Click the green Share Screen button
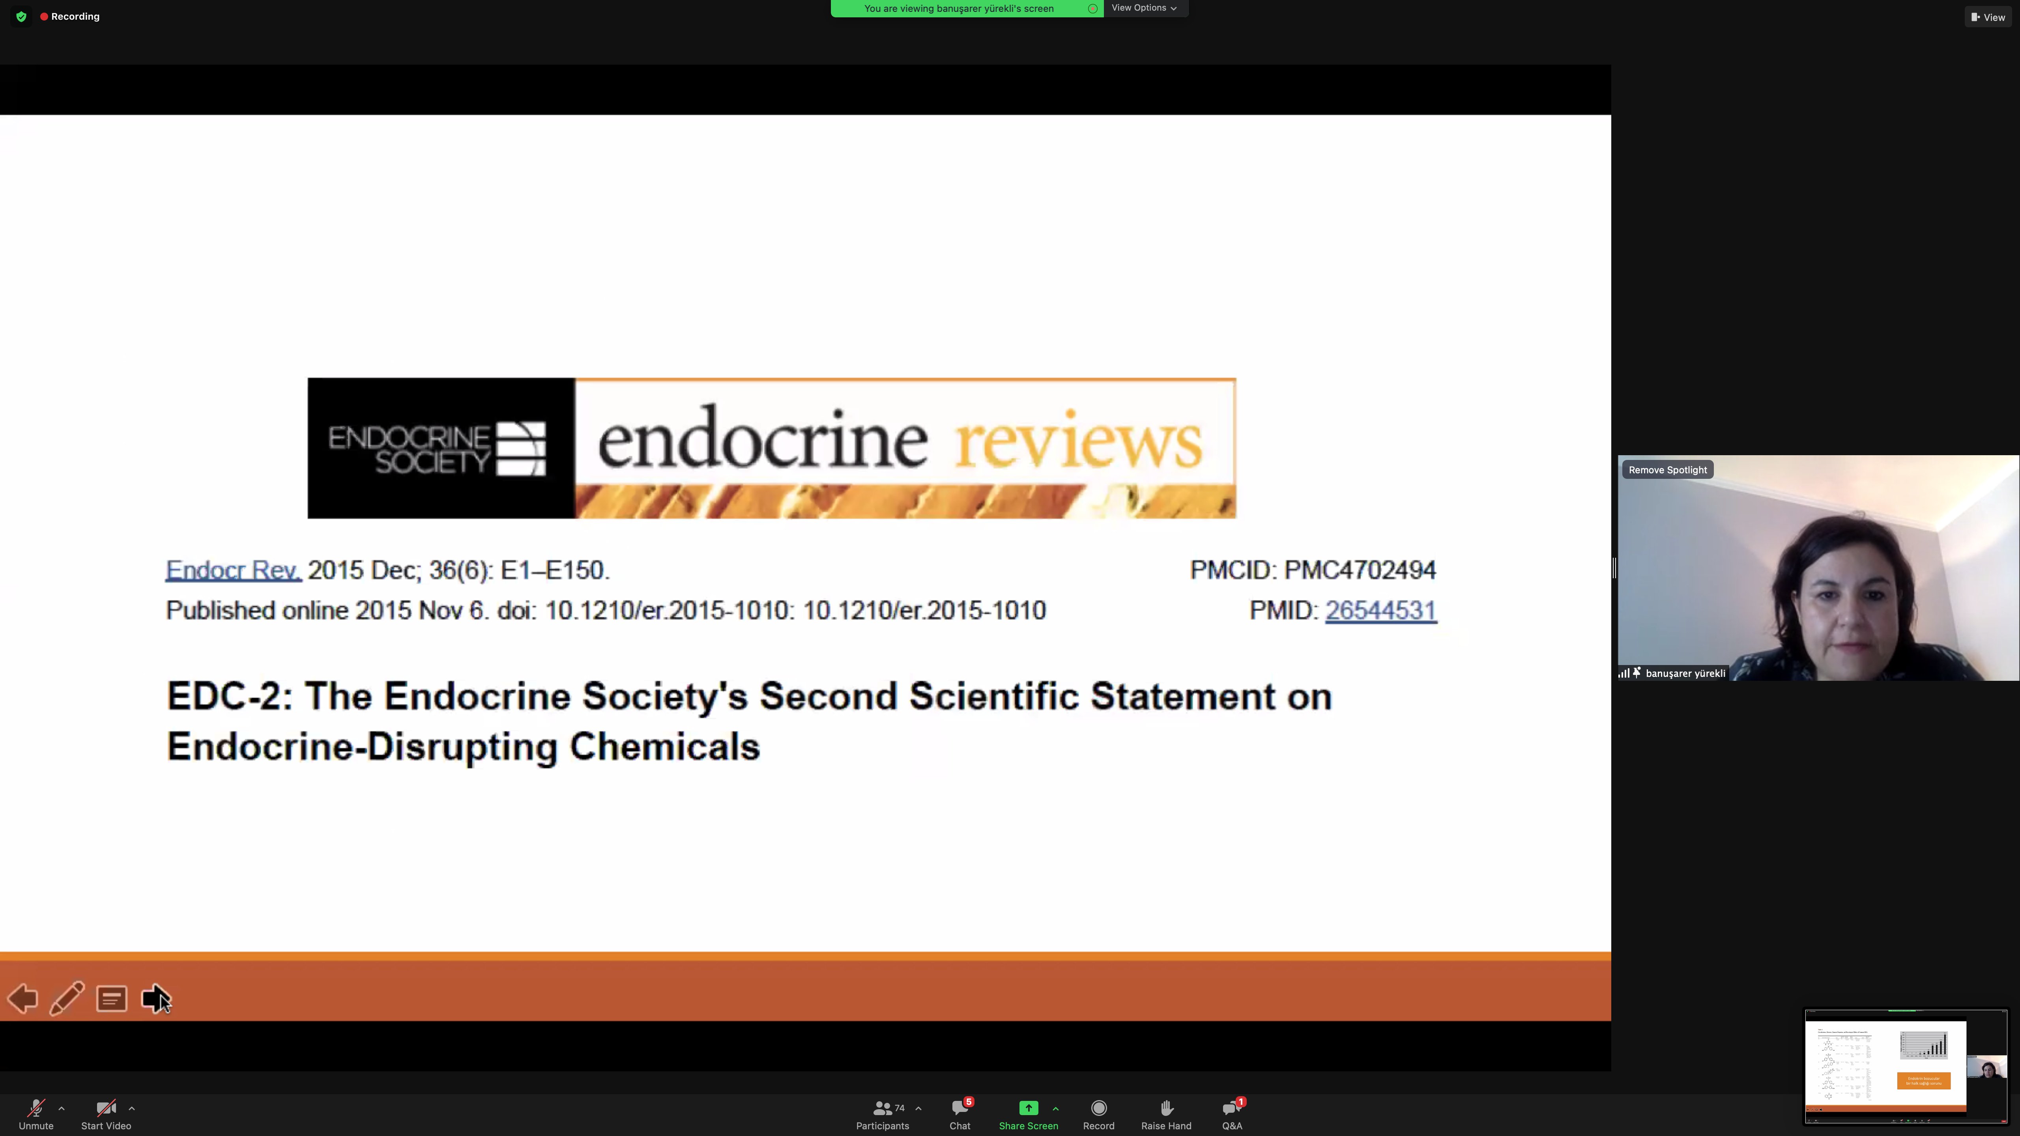Viewport: 2020px width, 1136px height. 1028,1115
